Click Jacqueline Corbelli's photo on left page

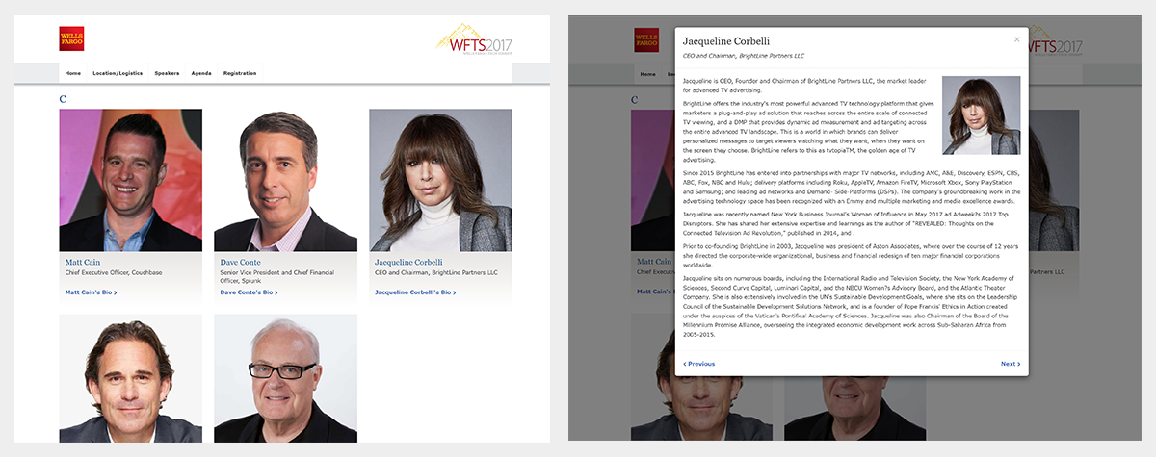tap(440, 180)
